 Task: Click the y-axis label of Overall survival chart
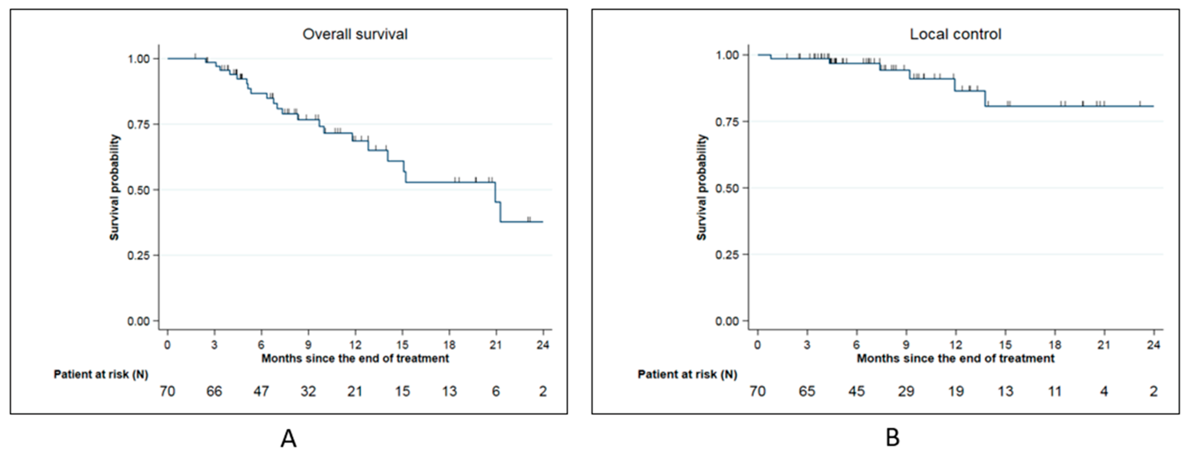tap(115, 187)
